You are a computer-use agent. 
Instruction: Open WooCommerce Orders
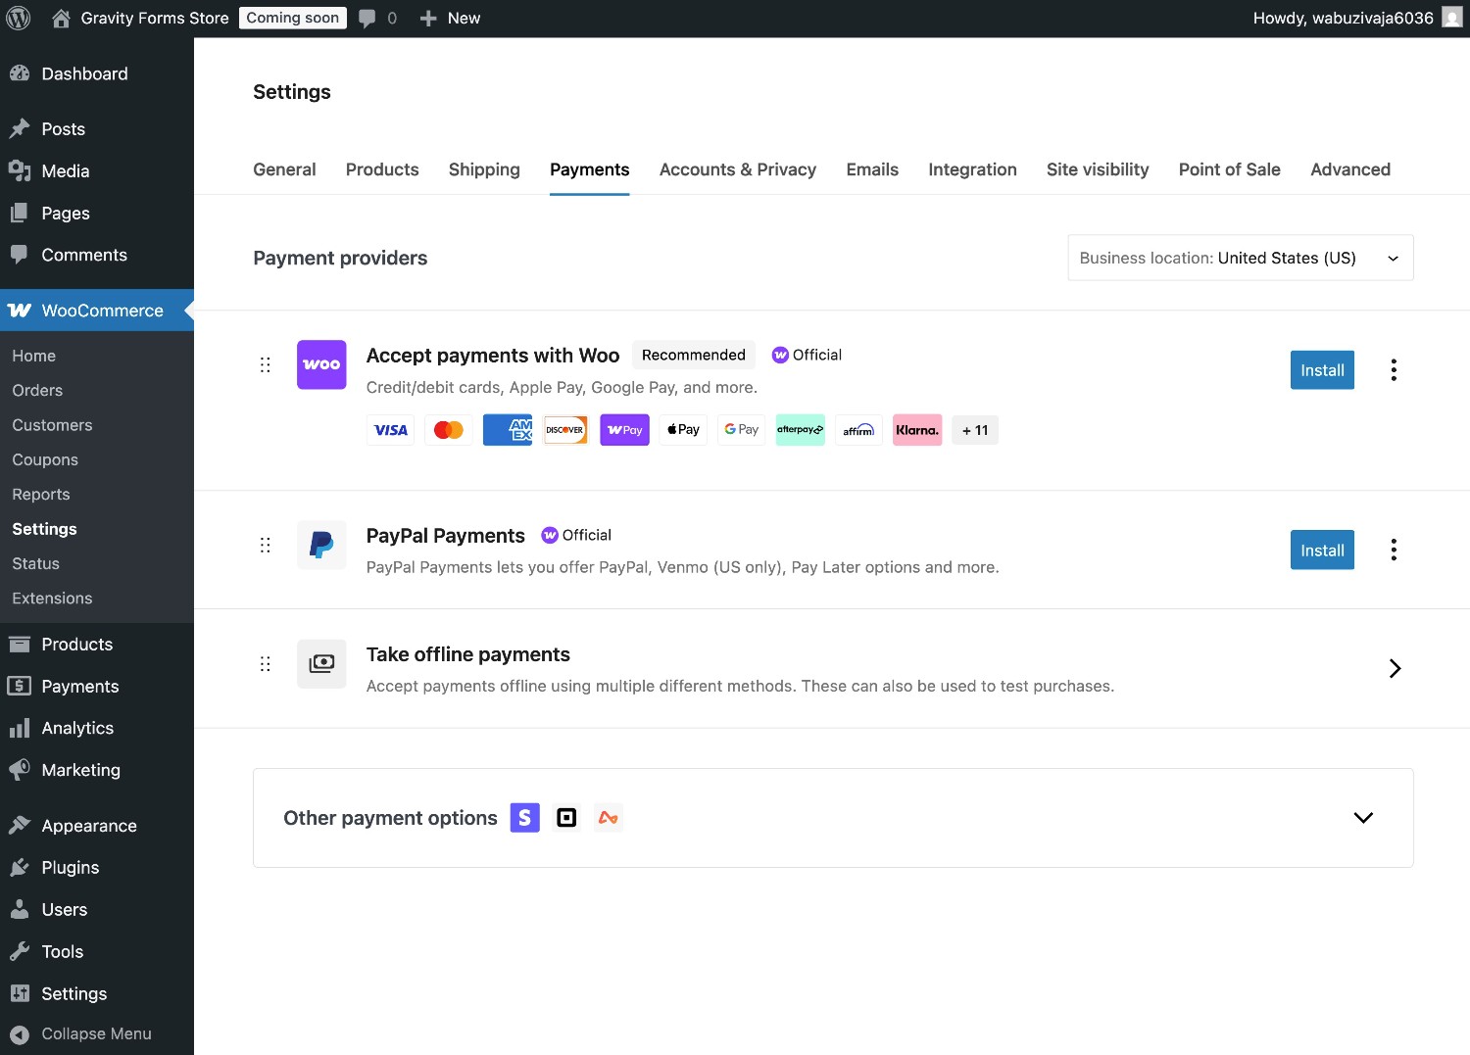point(37,390)
